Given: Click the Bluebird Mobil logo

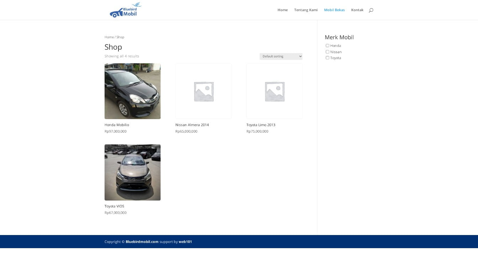Looking at the screenshot, I should pyautogui.click(x=126, y=10).
